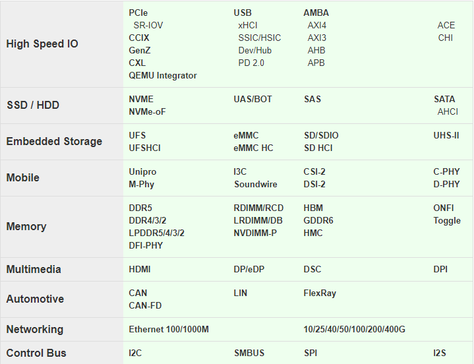This screenshot has width=474, height=364.
Task: Open the USB link
Action: coord(243,13)
